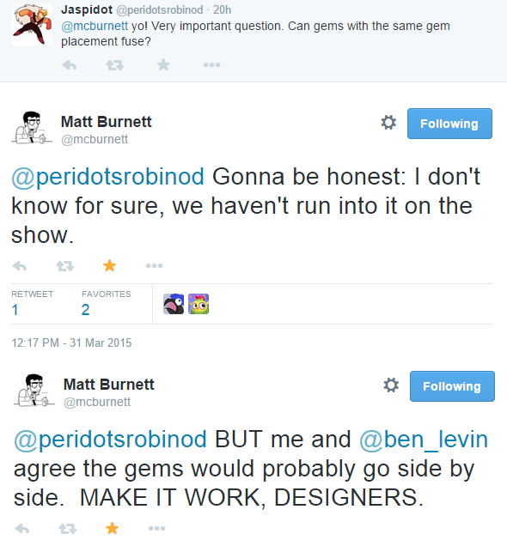Retweet the 'MAKE IT WORK, DESIGNERS' tweet
The image size is (507, 558).
click(x=67, y=529)
